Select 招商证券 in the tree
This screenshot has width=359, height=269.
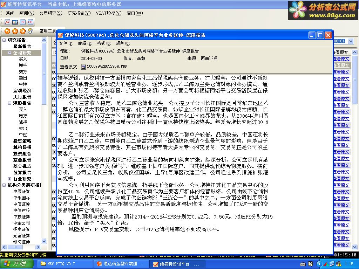coord(21,229)
